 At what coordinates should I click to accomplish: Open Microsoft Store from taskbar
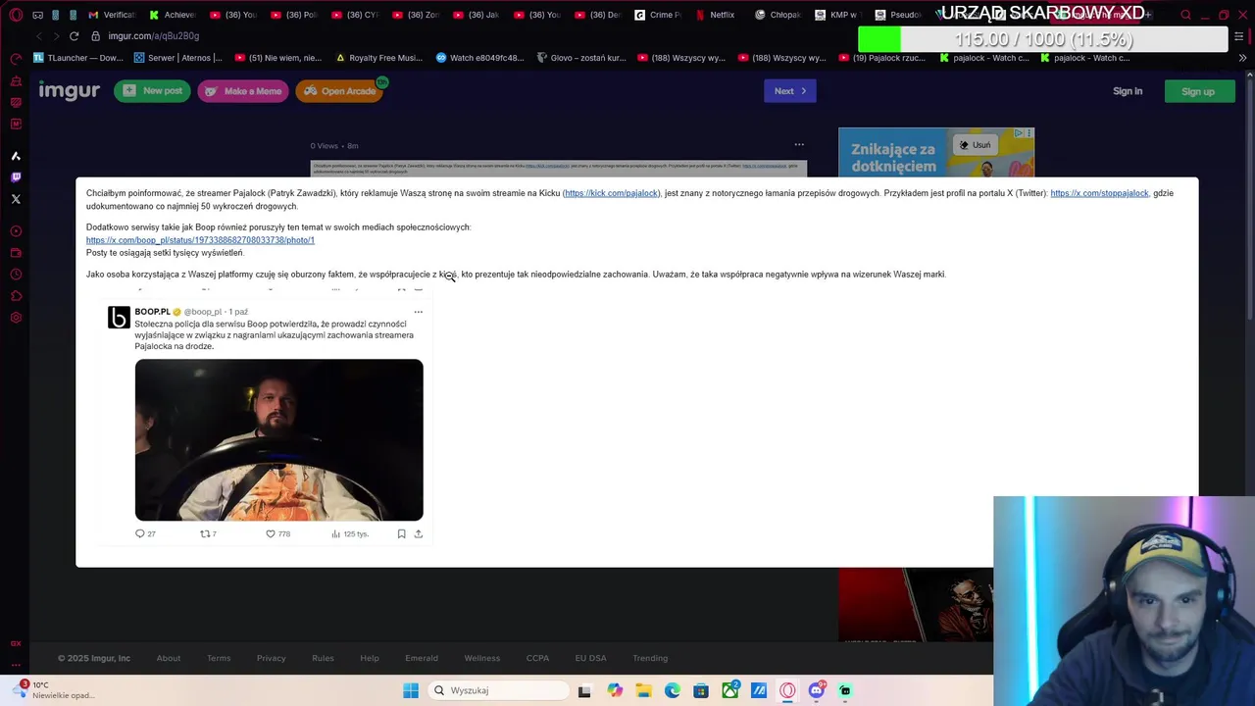(x=701, y=690)
